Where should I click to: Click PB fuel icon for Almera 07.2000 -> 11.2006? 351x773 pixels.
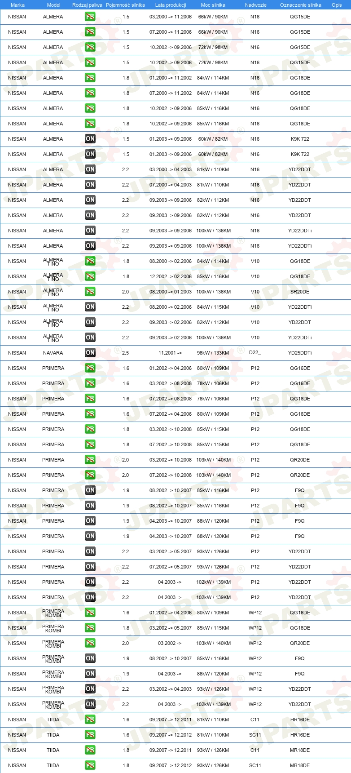pyautogui.click(x=90, y=32)
